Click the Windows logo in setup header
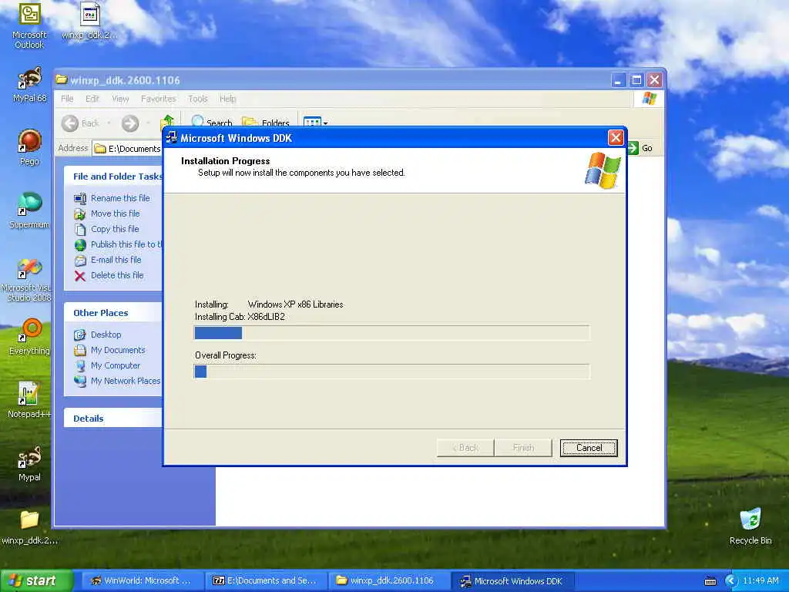The image size is (789, 592). [603, 170]
